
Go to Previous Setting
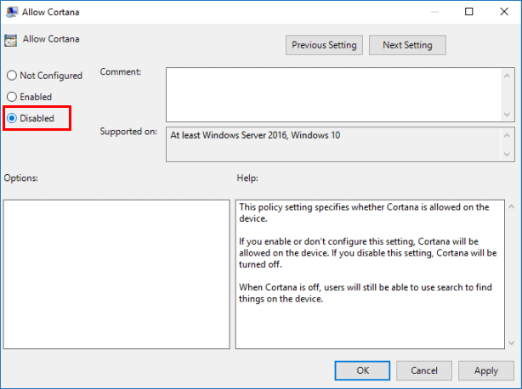324,45
